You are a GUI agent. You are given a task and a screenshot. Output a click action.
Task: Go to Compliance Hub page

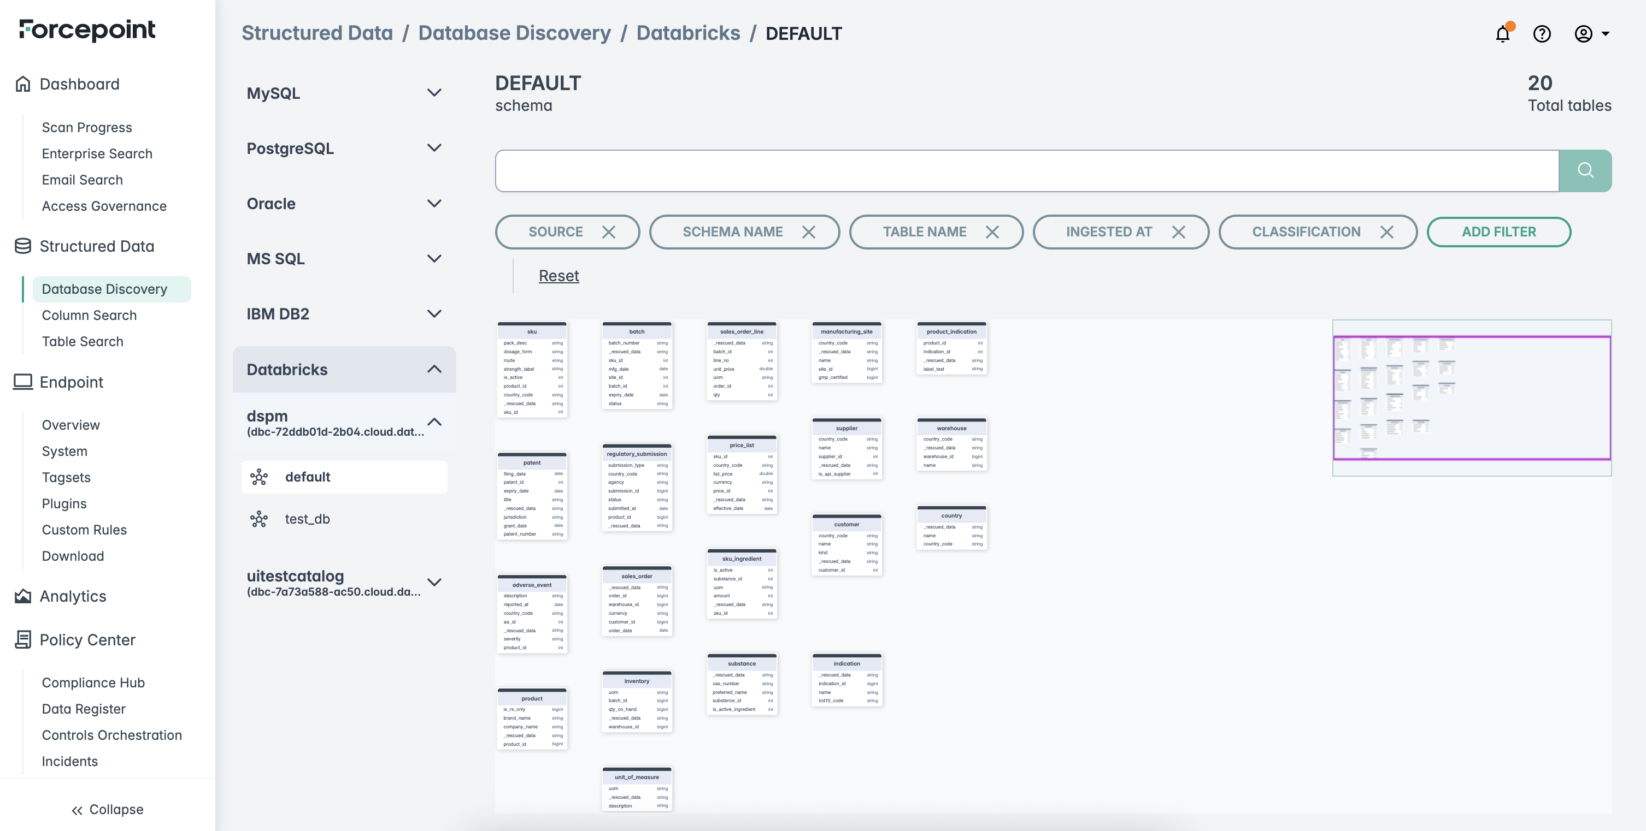point(93,683)
